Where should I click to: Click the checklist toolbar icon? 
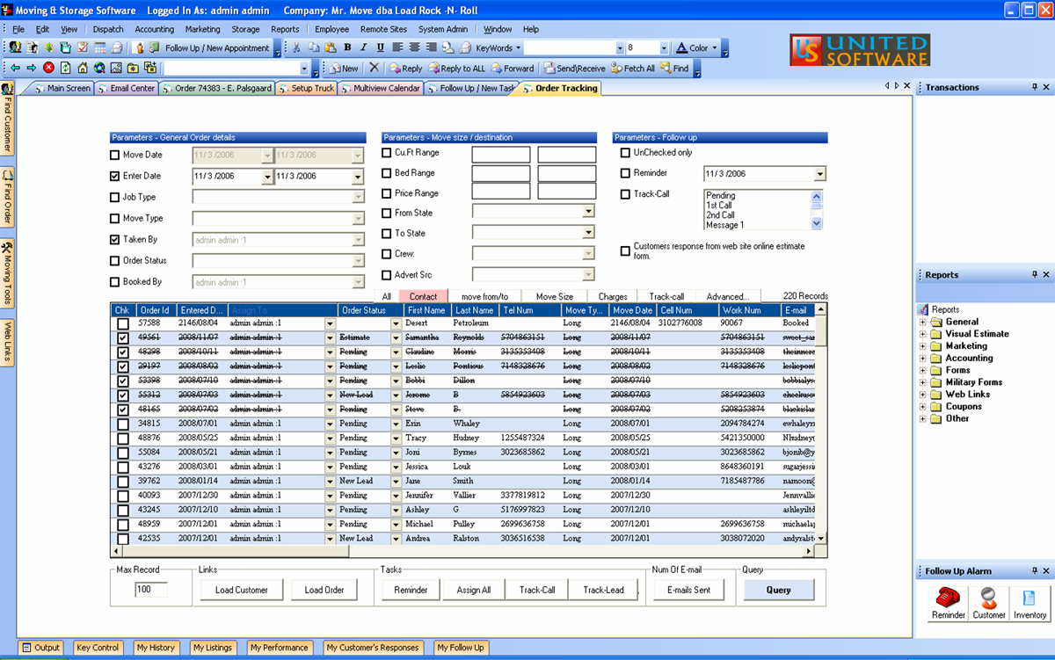[83, 48]
